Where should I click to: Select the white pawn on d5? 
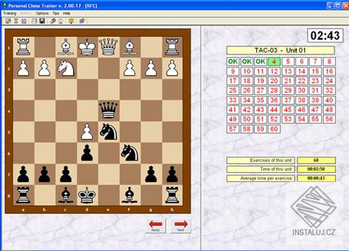click(x=87, y=132)
